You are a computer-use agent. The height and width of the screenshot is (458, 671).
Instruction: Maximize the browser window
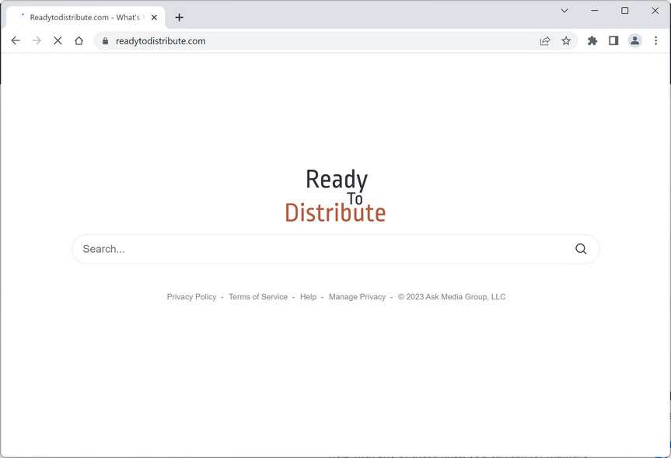625,11
